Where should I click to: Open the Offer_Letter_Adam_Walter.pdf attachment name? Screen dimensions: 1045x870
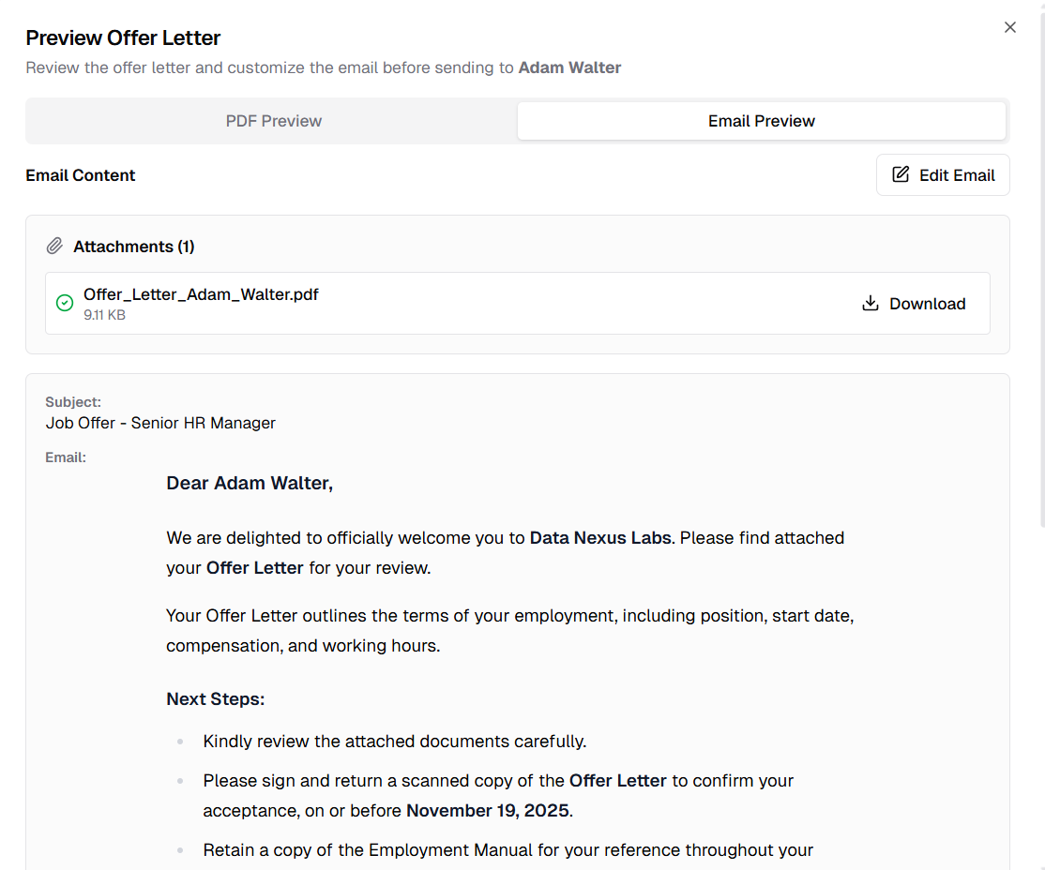201,294
